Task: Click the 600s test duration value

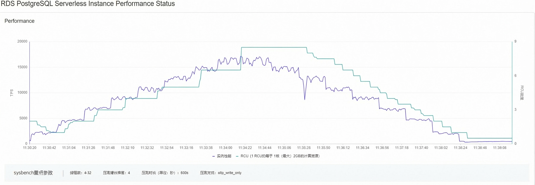Action: pos(185,173)
